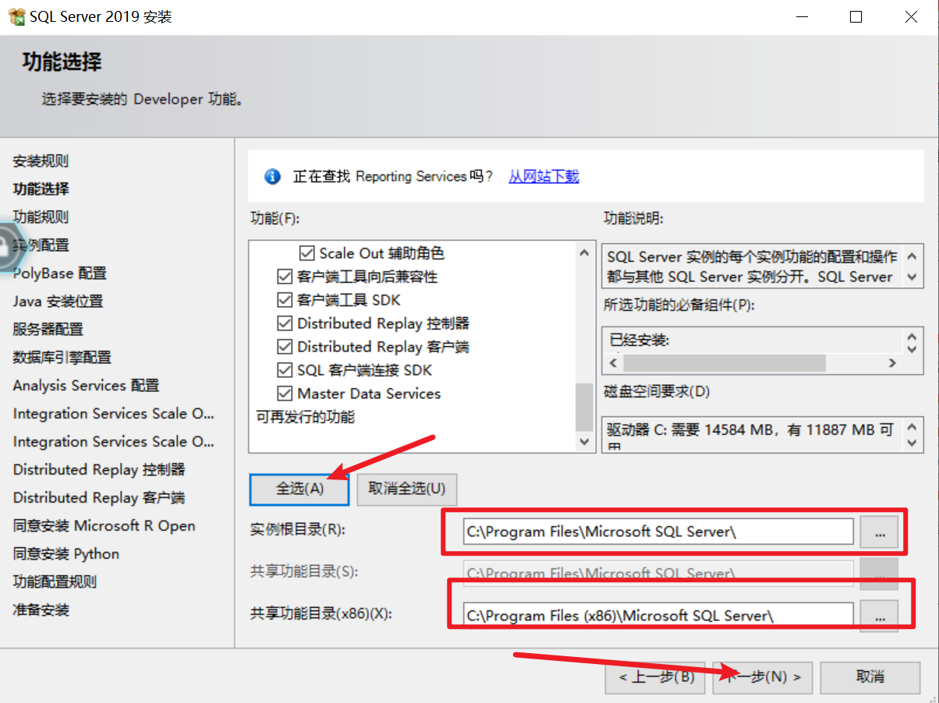Select 功能选择 step in left navigation
This screenshot has width=939, height=703.
41,189
